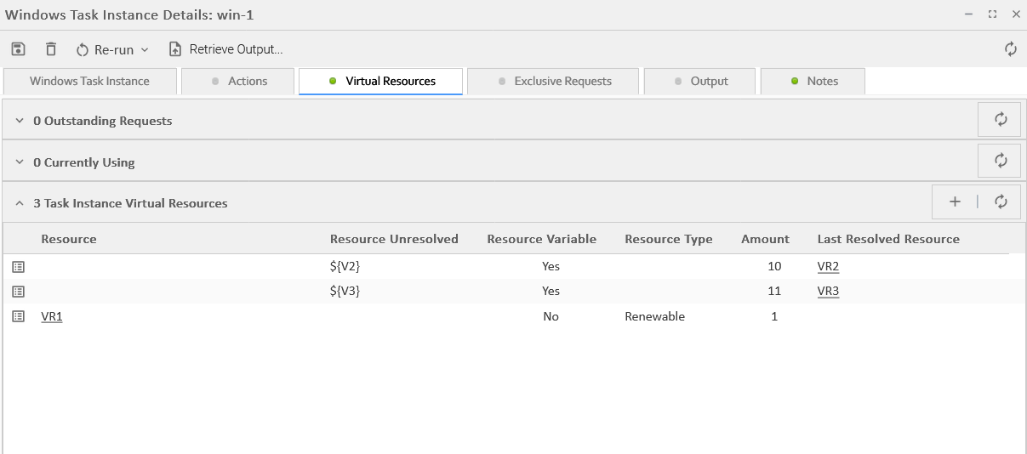1027x454 pixels.
Task: Switch to the Actions tab
Action: click(239, 82)
